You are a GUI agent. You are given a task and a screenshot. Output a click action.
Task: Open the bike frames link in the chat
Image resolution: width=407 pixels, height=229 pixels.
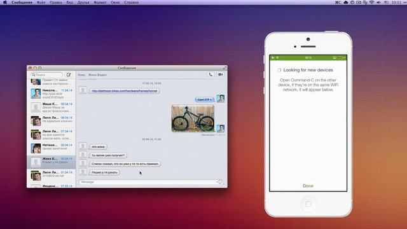(125, 91)
